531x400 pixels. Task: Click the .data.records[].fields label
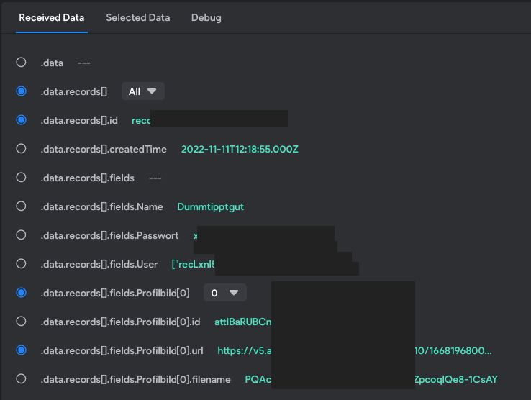coord(87,178)
